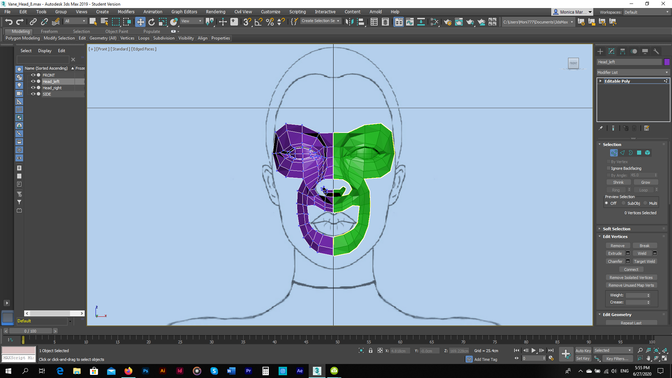The width and height of the screenshot is (672, 378).
Task: Click the Rotate tool icon
Action: (x=151, y=22)
